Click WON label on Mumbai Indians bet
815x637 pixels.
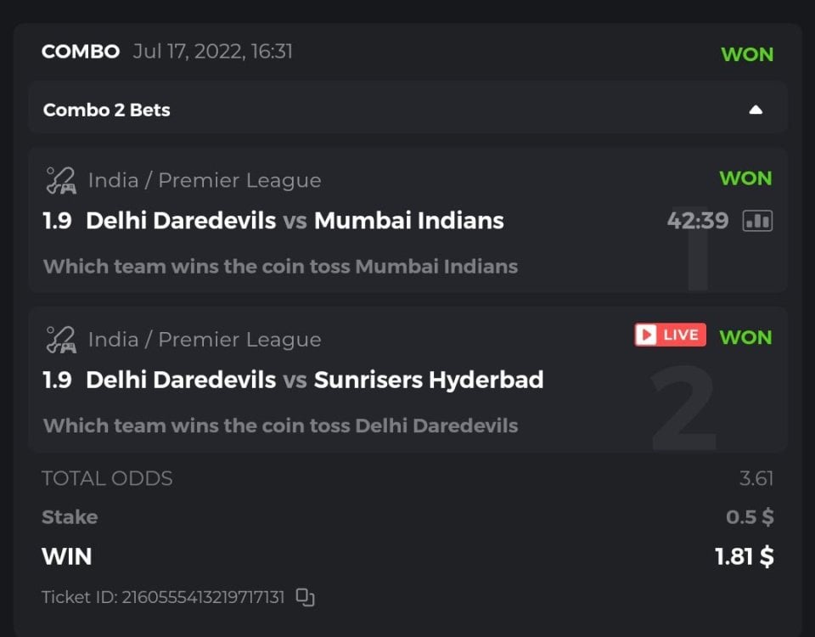pyautogui.click(x=745, y=178)
